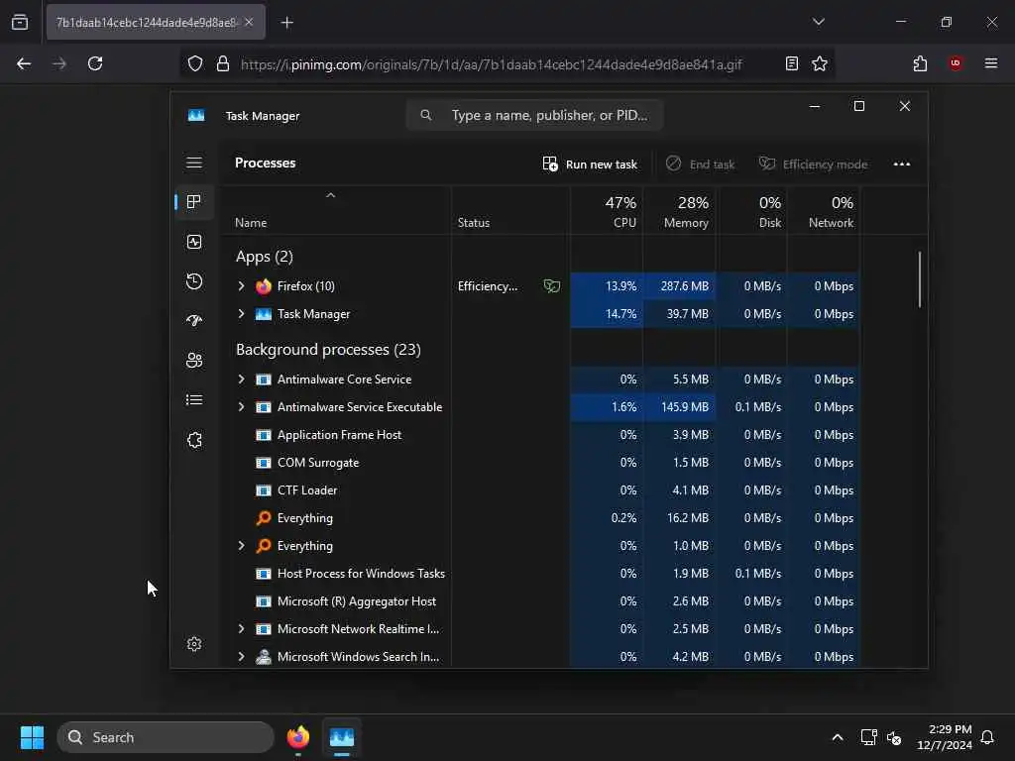This screenshot has height=761, width=1015.
Task: Toggle Firefox reader view icon
Action: (791, 63)
